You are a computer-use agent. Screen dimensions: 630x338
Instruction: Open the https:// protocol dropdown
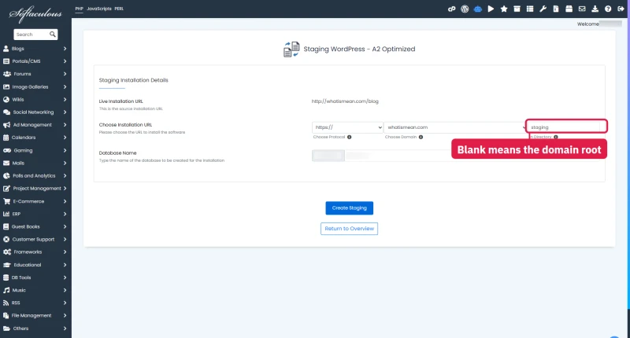click(x=347, y=127)
